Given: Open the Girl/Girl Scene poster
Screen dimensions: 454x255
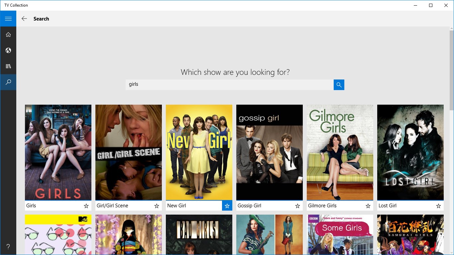Looking at the screenshot, I should coord(129,152).
